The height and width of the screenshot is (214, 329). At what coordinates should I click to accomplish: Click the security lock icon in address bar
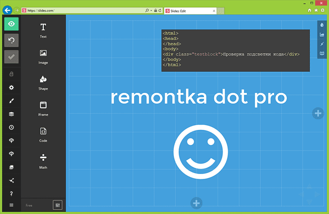[156, 10]
